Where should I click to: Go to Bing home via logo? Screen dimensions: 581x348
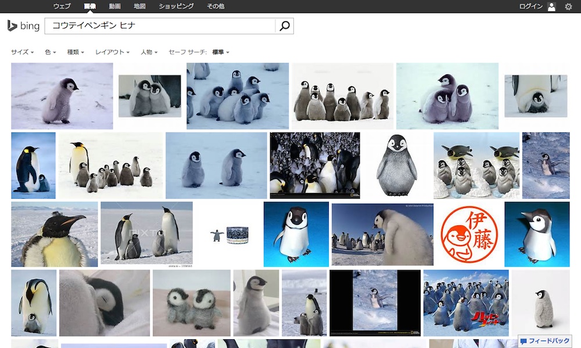pyautogui.click(x=23, y=26)
